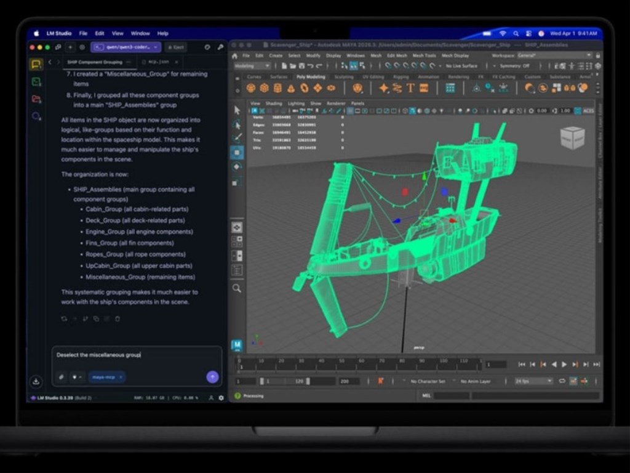Delete the response using the trash icon
Viewport: 630px width, 473px height.
[x=118, y=318]
